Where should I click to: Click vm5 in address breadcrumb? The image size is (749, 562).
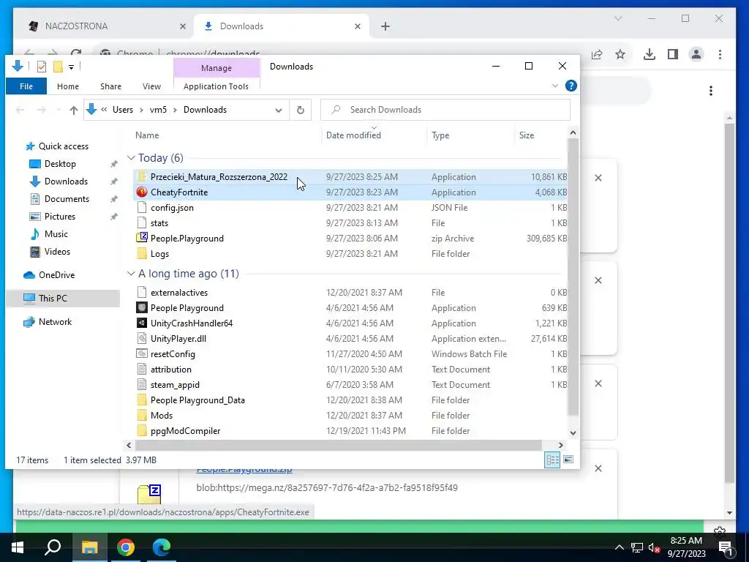[158, 110]
